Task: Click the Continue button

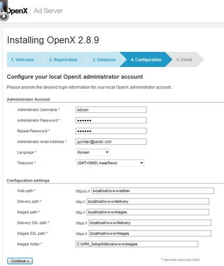Action: click(x=20, y=261)
